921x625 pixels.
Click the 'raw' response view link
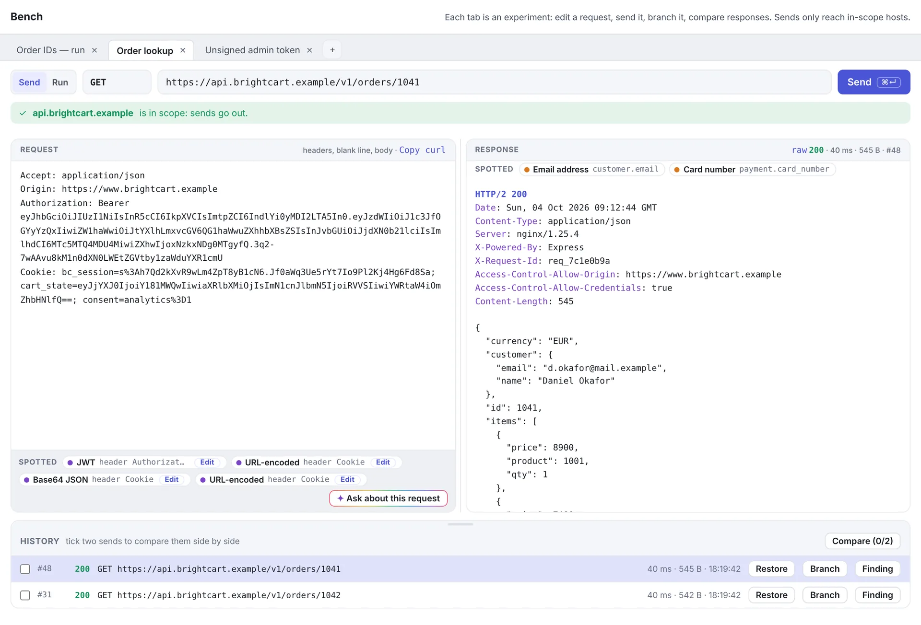[x=799, y=150]
